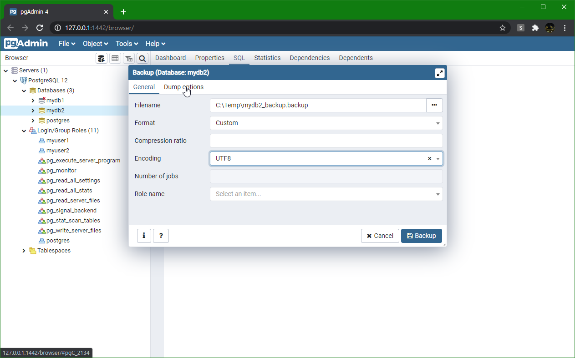This screenshot has width=575, height=358.
Task: Click the View Data table icon
Action: click(115, 58)
